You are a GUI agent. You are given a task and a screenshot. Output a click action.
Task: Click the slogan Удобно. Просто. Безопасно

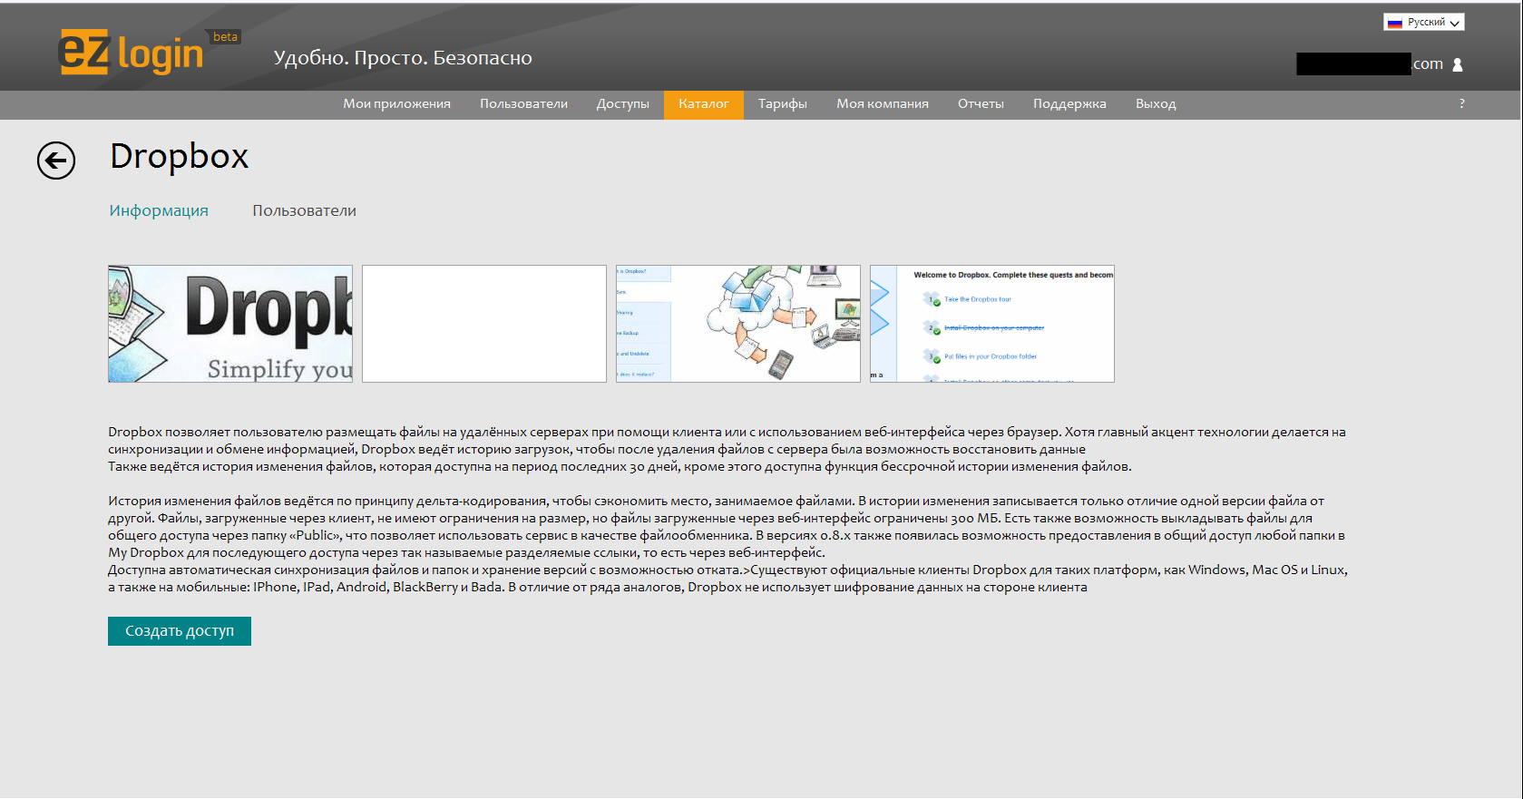(x=403, y=58)
